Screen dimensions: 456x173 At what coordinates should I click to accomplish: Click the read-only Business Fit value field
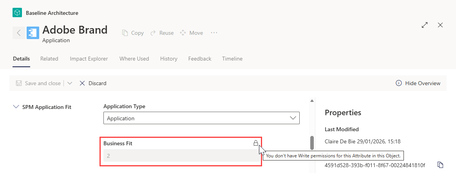pos(182,155)
